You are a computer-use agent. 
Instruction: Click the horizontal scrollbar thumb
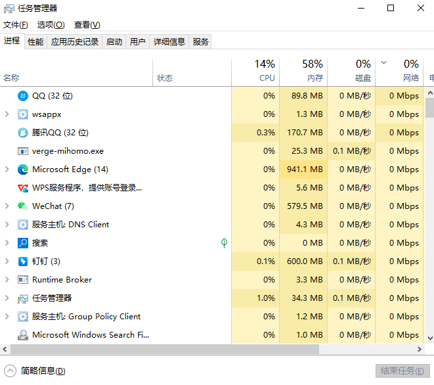165,350
